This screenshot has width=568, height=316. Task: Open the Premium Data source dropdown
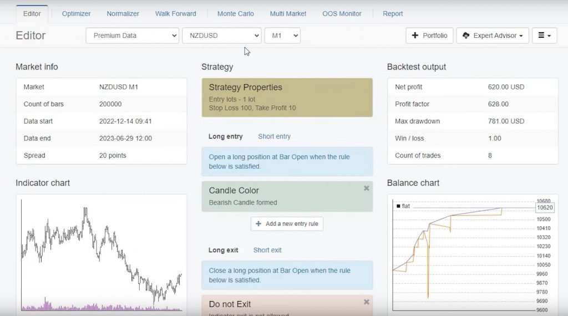(x=132, y=35)
